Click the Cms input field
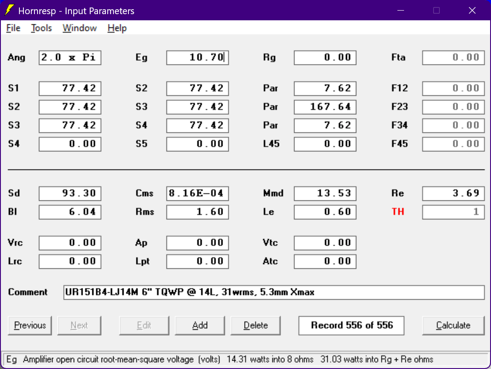This screenshot has width=491, height=369. pos(197,193)
